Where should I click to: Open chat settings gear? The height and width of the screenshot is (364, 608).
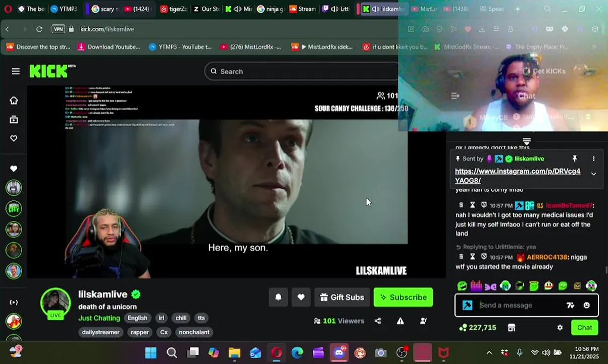pos(560,328)
